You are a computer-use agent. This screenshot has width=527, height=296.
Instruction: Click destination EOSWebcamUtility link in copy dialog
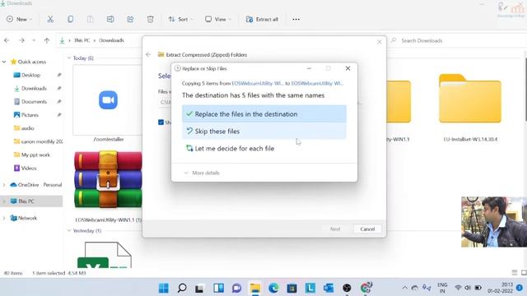317,83
